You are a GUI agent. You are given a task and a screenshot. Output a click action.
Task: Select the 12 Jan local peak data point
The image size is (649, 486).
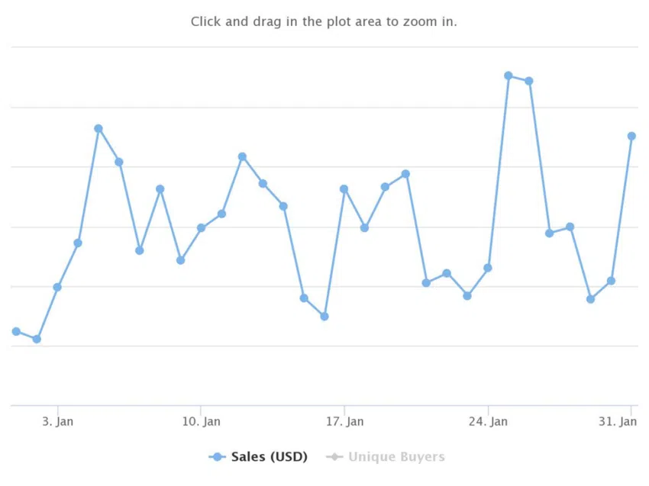click(x=243, y=156)
